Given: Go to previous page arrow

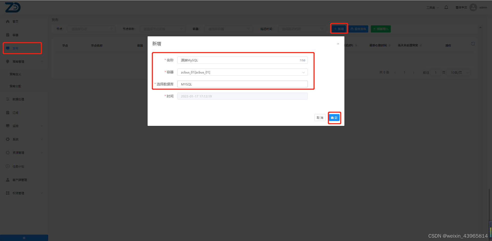Looking at the screenshot, I should (395, 73).
